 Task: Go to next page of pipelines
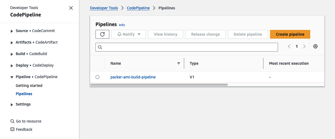pos(304,46)
